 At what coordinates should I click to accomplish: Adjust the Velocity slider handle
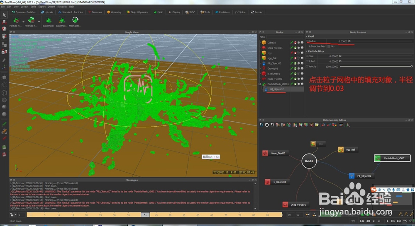(x=412, y=67)
